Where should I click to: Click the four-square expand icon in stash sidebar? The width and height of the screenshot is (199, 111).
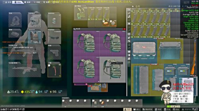129,34
